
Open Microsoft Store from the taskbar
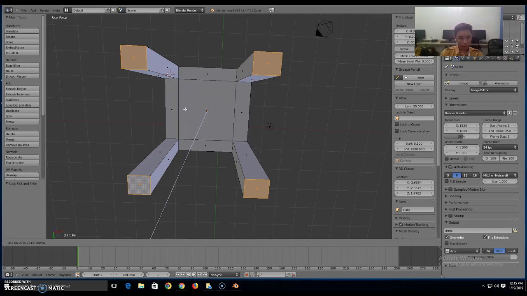click(154, 286)
